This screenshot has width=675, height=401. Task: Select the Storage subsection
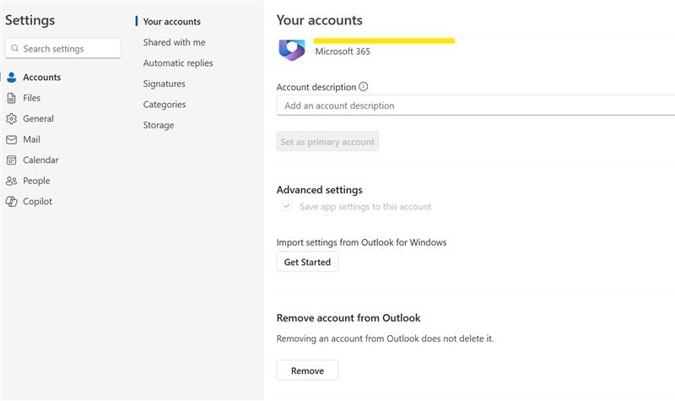(159, 125)
